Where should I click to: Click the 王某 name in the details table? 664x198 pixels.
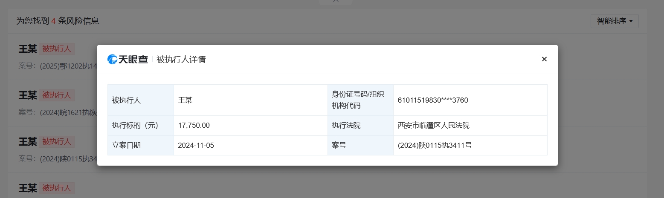185,100
